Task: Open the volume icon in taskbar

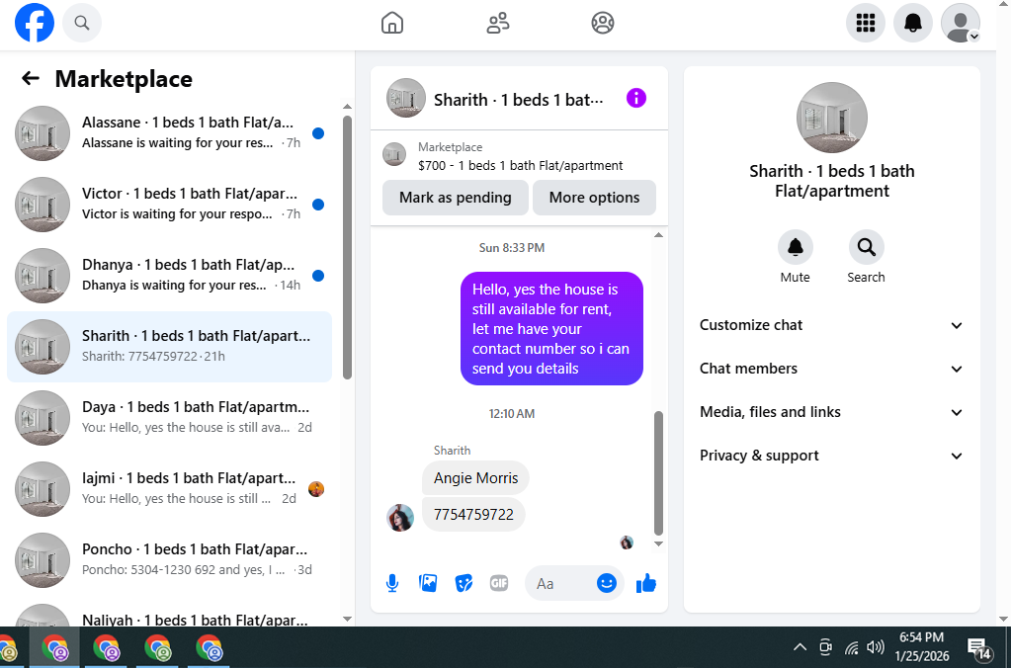Action: pyautogui.click(x=875, y=646)
